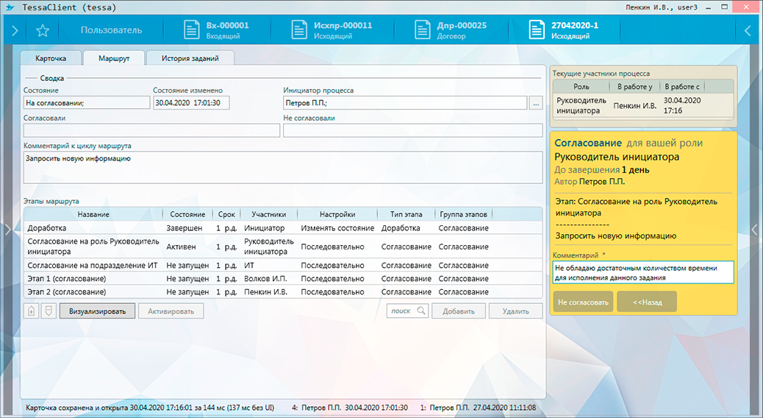This screenshot has height=418, width=763.
Task: Open the Исхпр-000011 document tab
Action: [x=332, y=30]
